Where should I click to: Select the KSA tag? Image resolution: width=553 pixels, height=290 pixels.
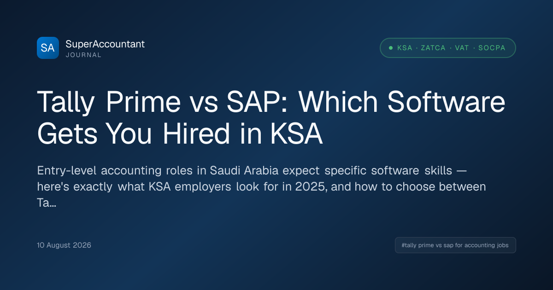tap(405, 48)
